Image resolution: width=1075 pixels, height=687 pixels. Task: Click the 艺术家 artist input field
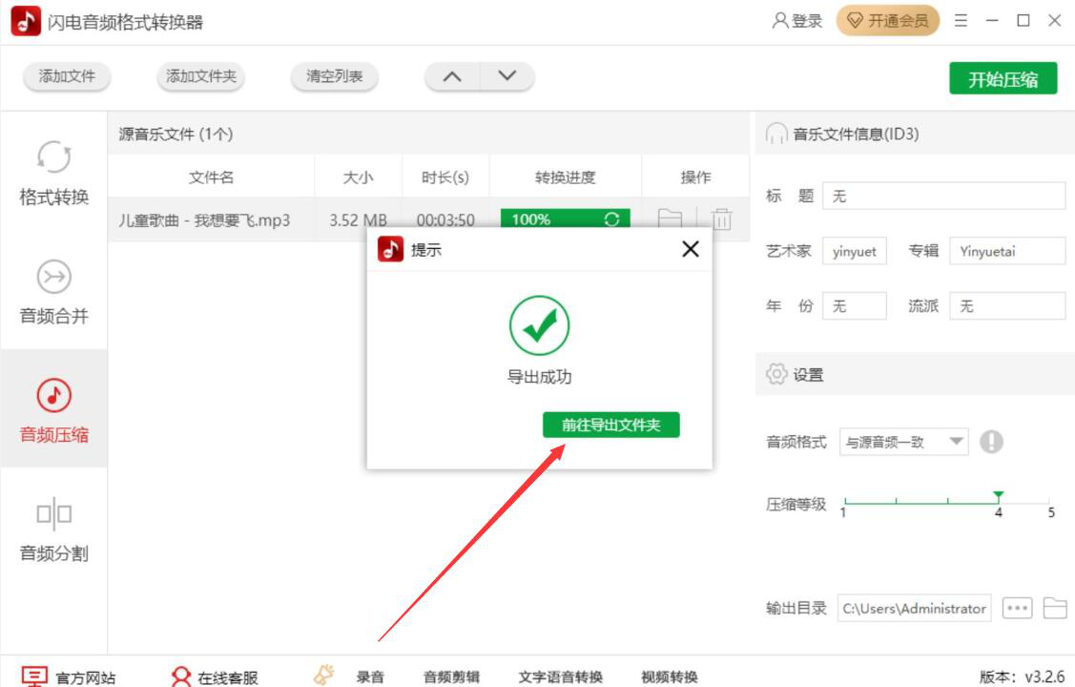tap(855, 251)
